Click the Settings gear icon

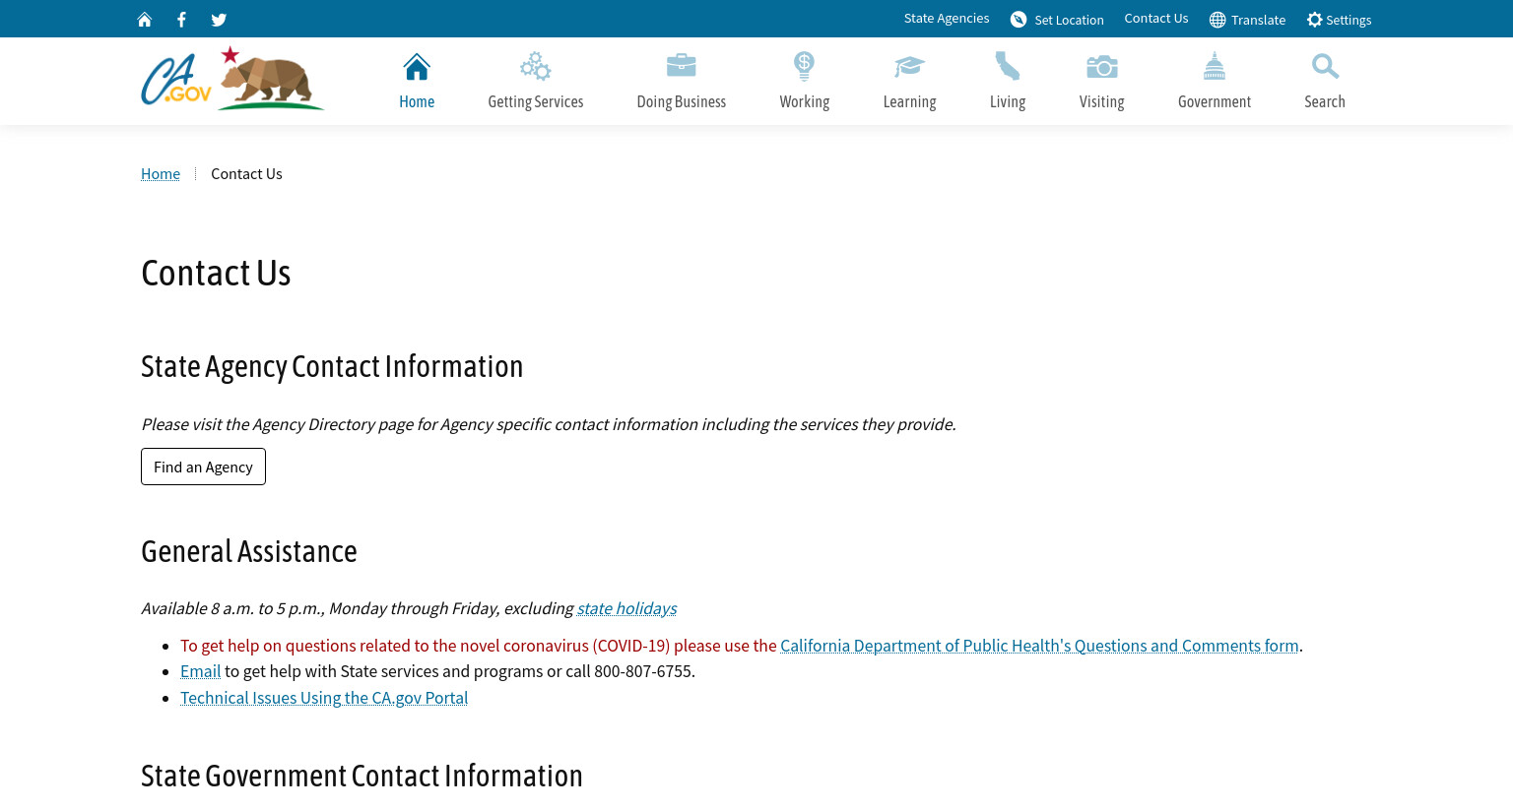(1314, 20)
